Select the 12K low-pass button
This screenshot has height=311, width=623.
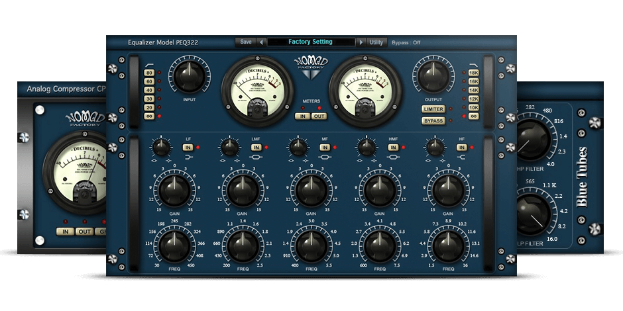[474, 99]
